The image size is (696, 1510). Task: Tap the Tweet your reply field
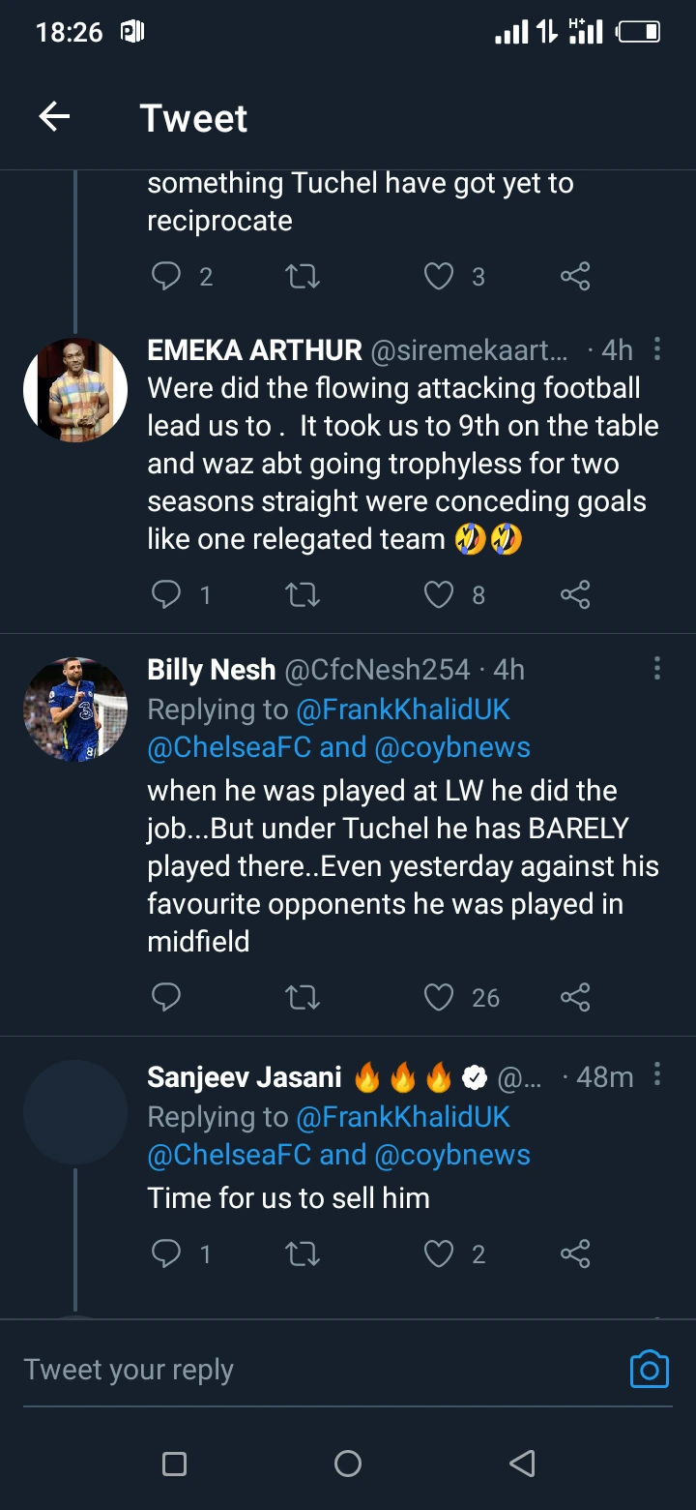(319, 1370)
